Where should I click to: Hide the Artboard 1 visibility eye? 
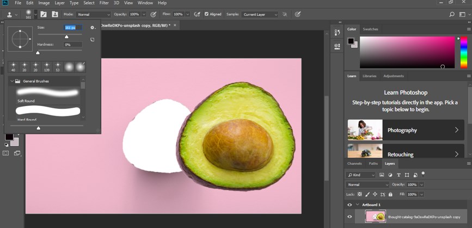[x=350, y=205]
